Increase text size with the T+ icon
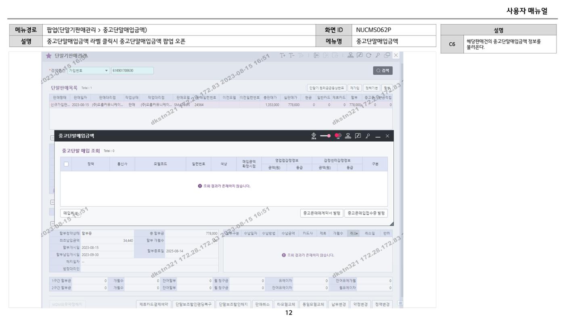565x318 pixels. [x=282, y=55]
